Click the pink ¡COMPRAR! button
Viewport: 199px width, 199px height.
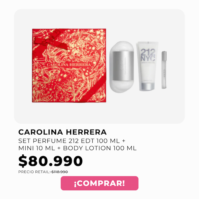click(x=99, y=183)
